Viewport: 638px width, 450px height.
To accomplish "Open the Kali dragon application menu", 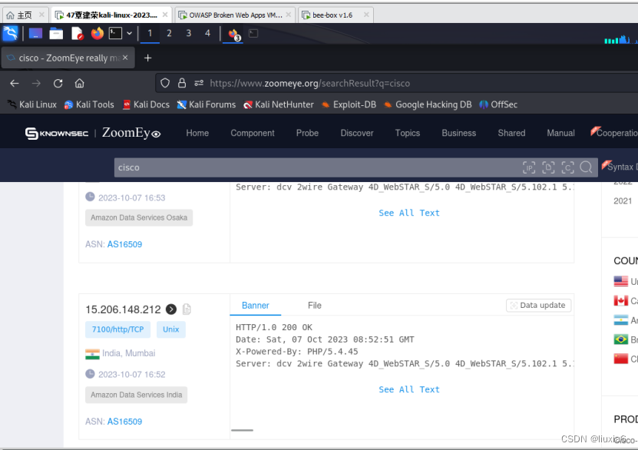I will coord(10,33).
